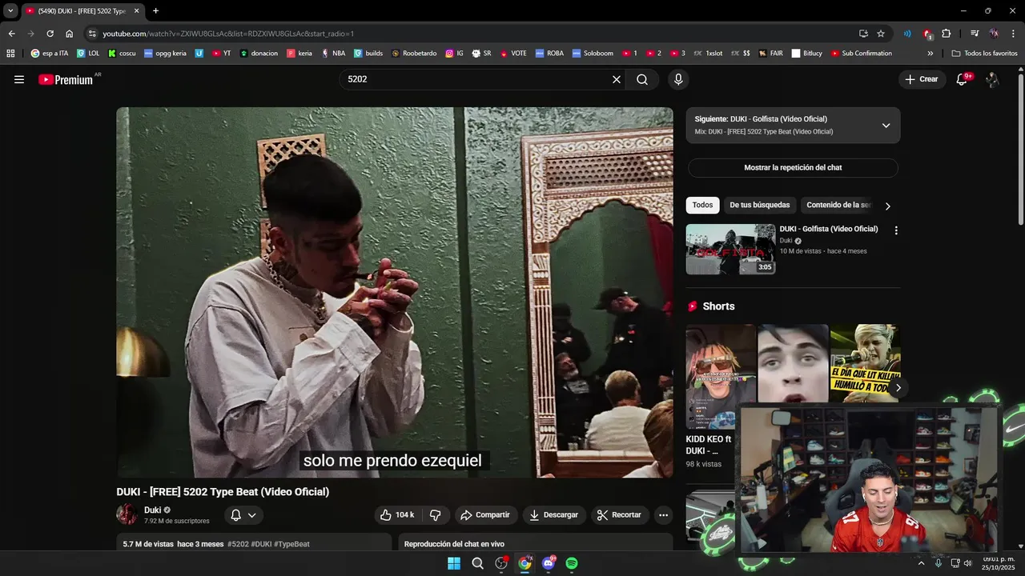Open DUKI - Golfista (Video Oficial) title
This screenshot has height=576, width=1025.
click(x=829, y=229)
